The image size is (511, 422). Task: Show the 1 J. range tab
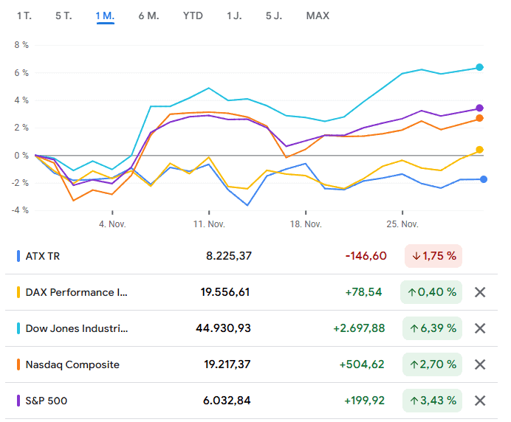[234, 15]
